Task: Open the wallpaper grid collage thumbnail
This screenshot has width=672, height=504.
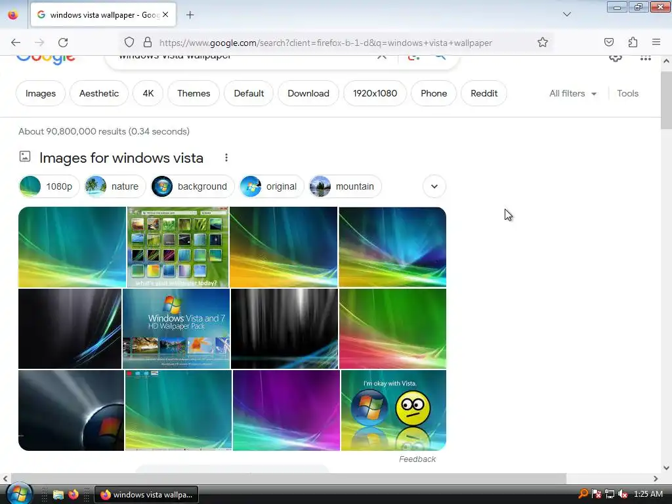Action: (178, 247)
